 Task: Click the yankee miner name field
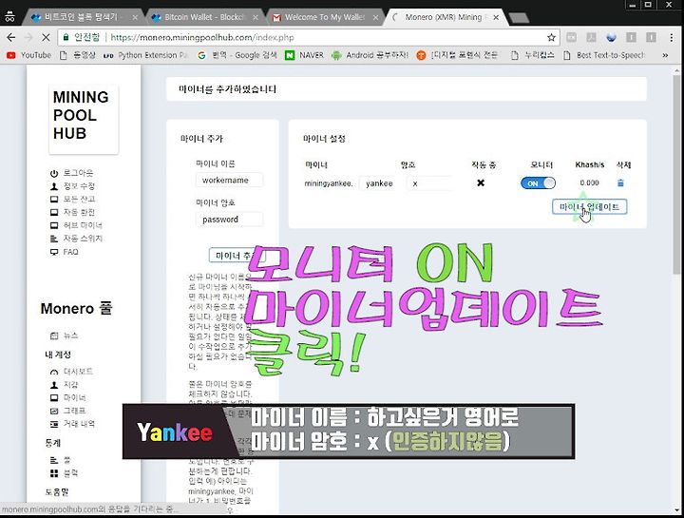click(x=379, y=183)
